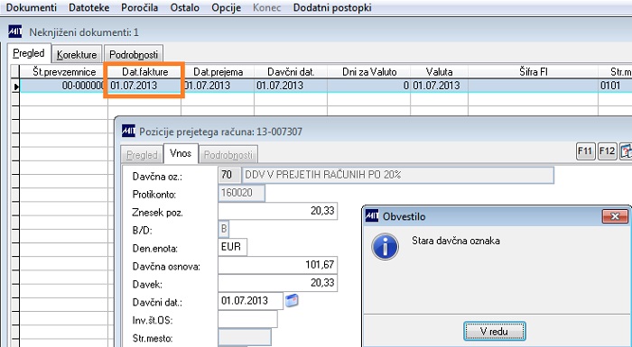Viewport: 632px width, 347px height.
Task: Click the Den.enota field showing EUR
Action: tap(233, 247)
